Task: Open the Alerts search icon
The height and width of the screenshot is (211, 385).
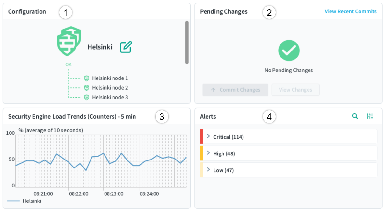Action: click(x=355, y=116)
